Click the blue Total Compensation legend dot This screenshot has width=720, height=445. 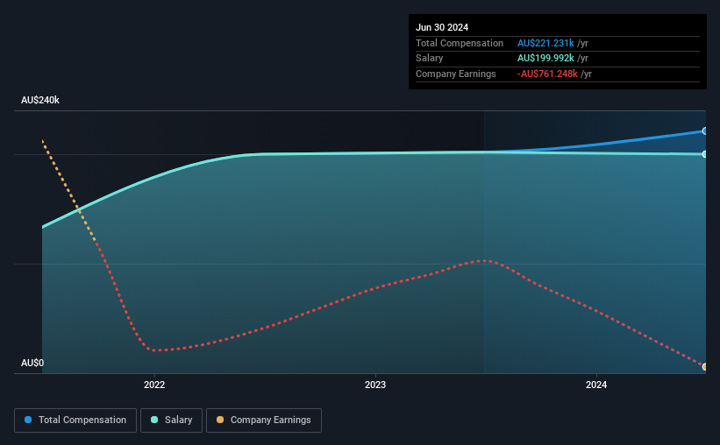point(28,420)
